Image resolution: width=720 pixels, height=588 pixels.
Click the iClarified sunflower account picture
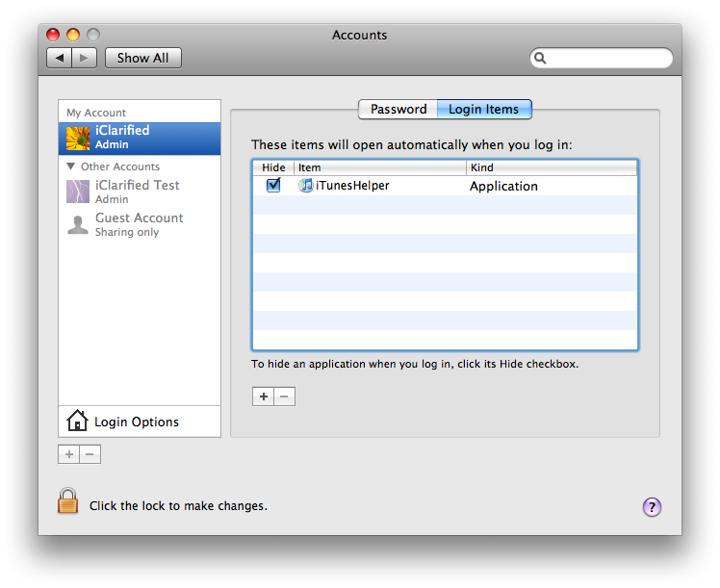click(x=78, y=138)
